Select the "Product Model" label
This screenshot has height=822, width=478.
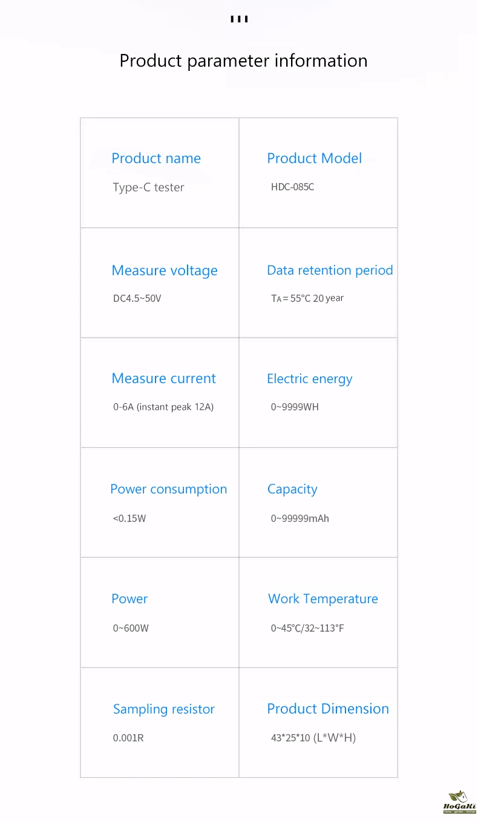point(315,158)
